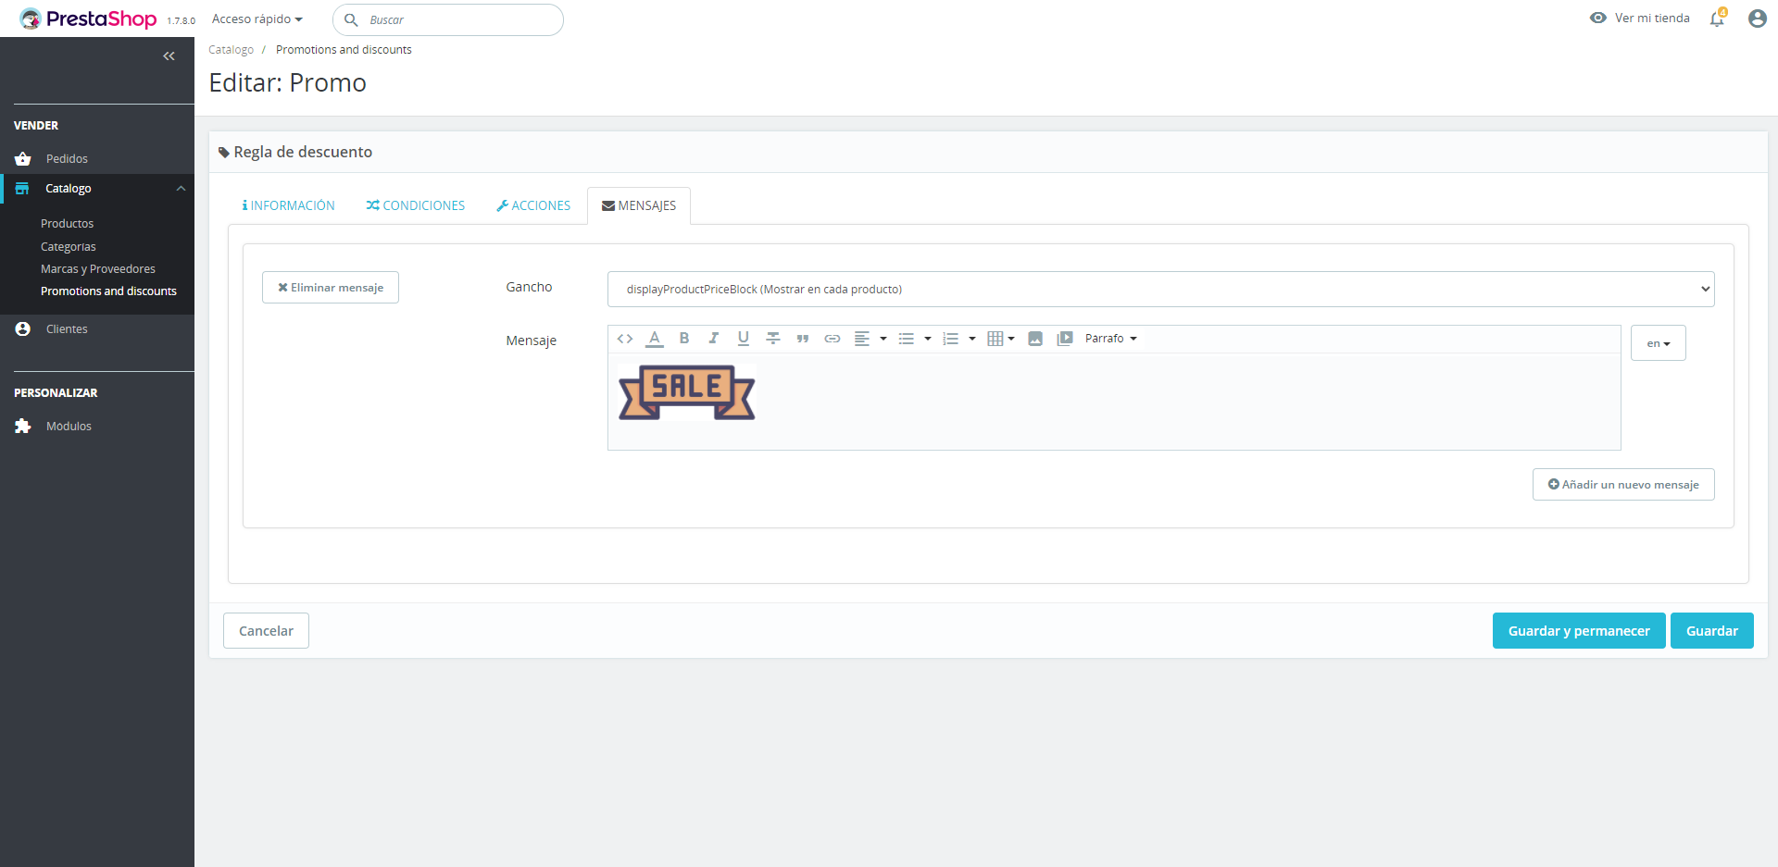The width and height of the screenshot is (1778, 867).
Task: Collapse the sidebar menu
Action: tap(169, 56)
